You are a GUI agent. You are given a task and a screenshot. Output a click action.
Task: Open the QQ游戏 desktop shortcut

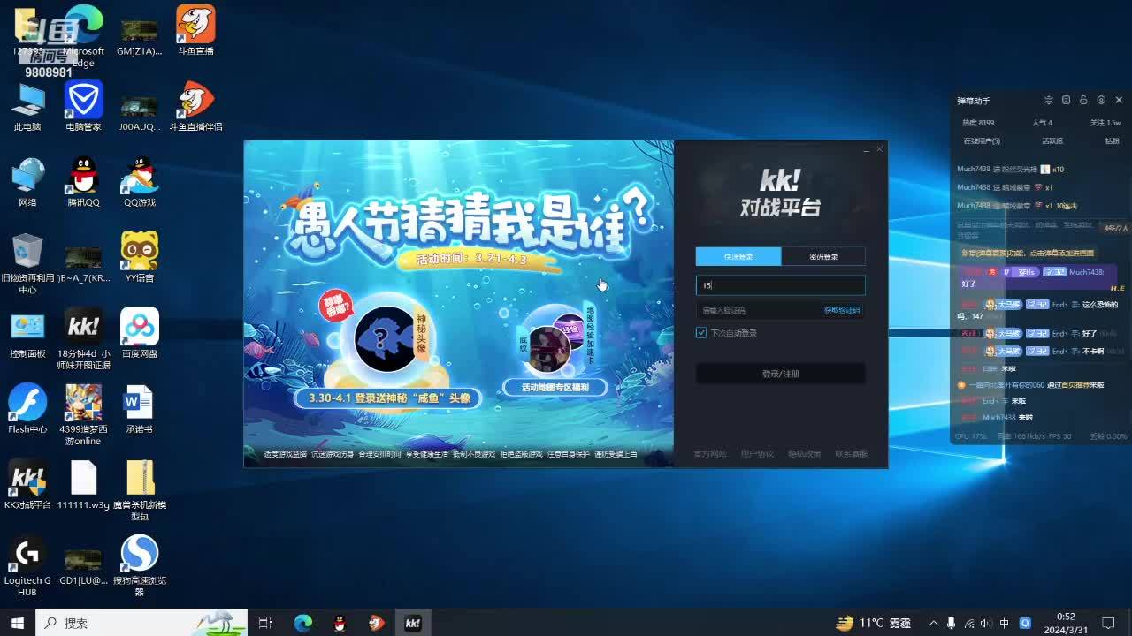coord(139,182)
